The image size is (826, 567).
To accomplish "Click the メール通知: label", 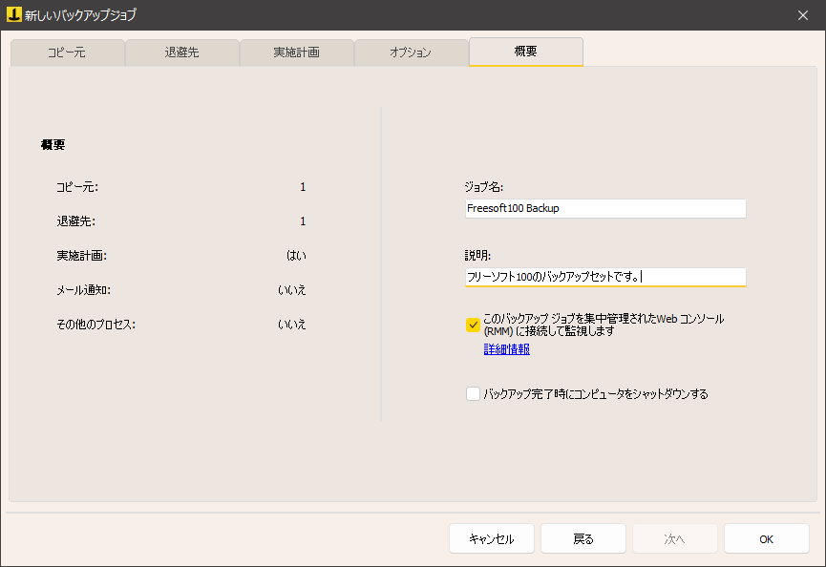I will (84, 290).
